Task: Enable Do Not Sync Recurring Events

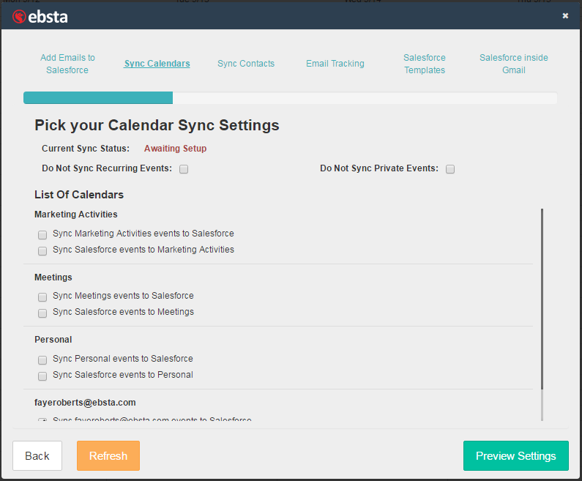Action: coord(184,169)
